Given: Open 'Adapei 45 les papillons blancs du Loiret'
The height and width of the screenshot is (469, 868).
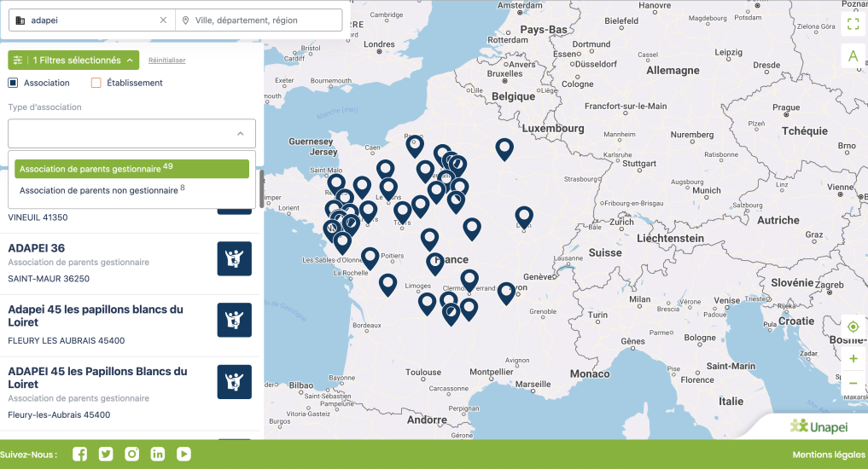Looking at the screenshot, I should coord(96,316).
